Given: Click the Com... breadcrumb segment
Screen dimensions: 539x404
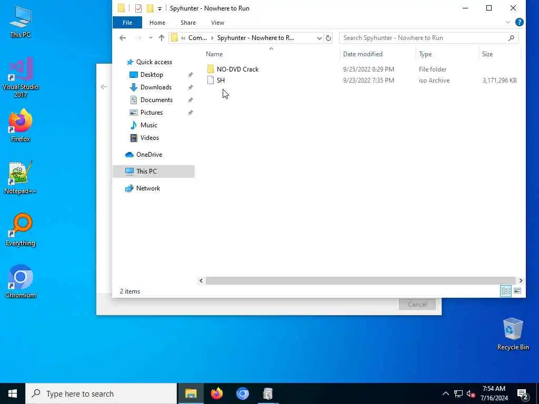Looking at the screenshot, I should (x=197, y=38).
